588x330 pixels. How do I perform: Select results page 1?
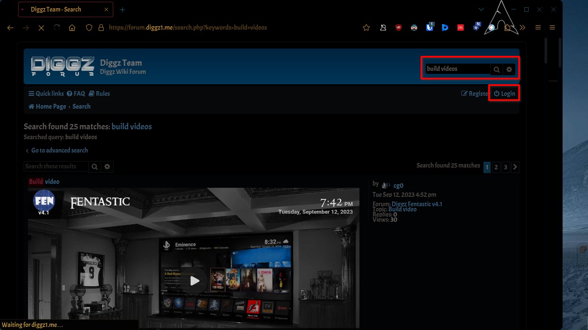click(x=487, y=167)
